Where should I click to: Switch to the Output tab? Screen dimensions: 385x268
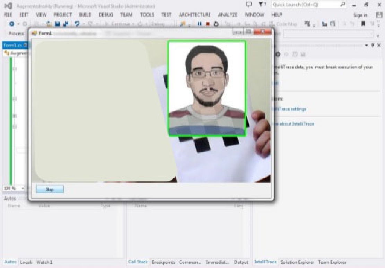[241, 262]
